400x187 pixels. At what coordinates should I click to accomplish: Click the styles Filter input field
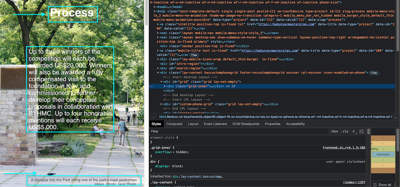pos(236,131)
